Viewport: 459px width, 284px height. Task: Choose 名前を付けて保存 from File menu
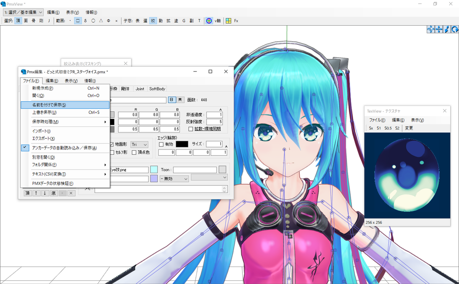[65, 105]
